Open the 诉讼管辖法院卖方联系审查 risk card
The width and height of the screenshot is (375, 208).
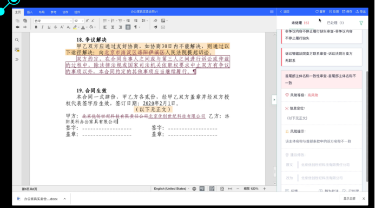coord(321,57)
